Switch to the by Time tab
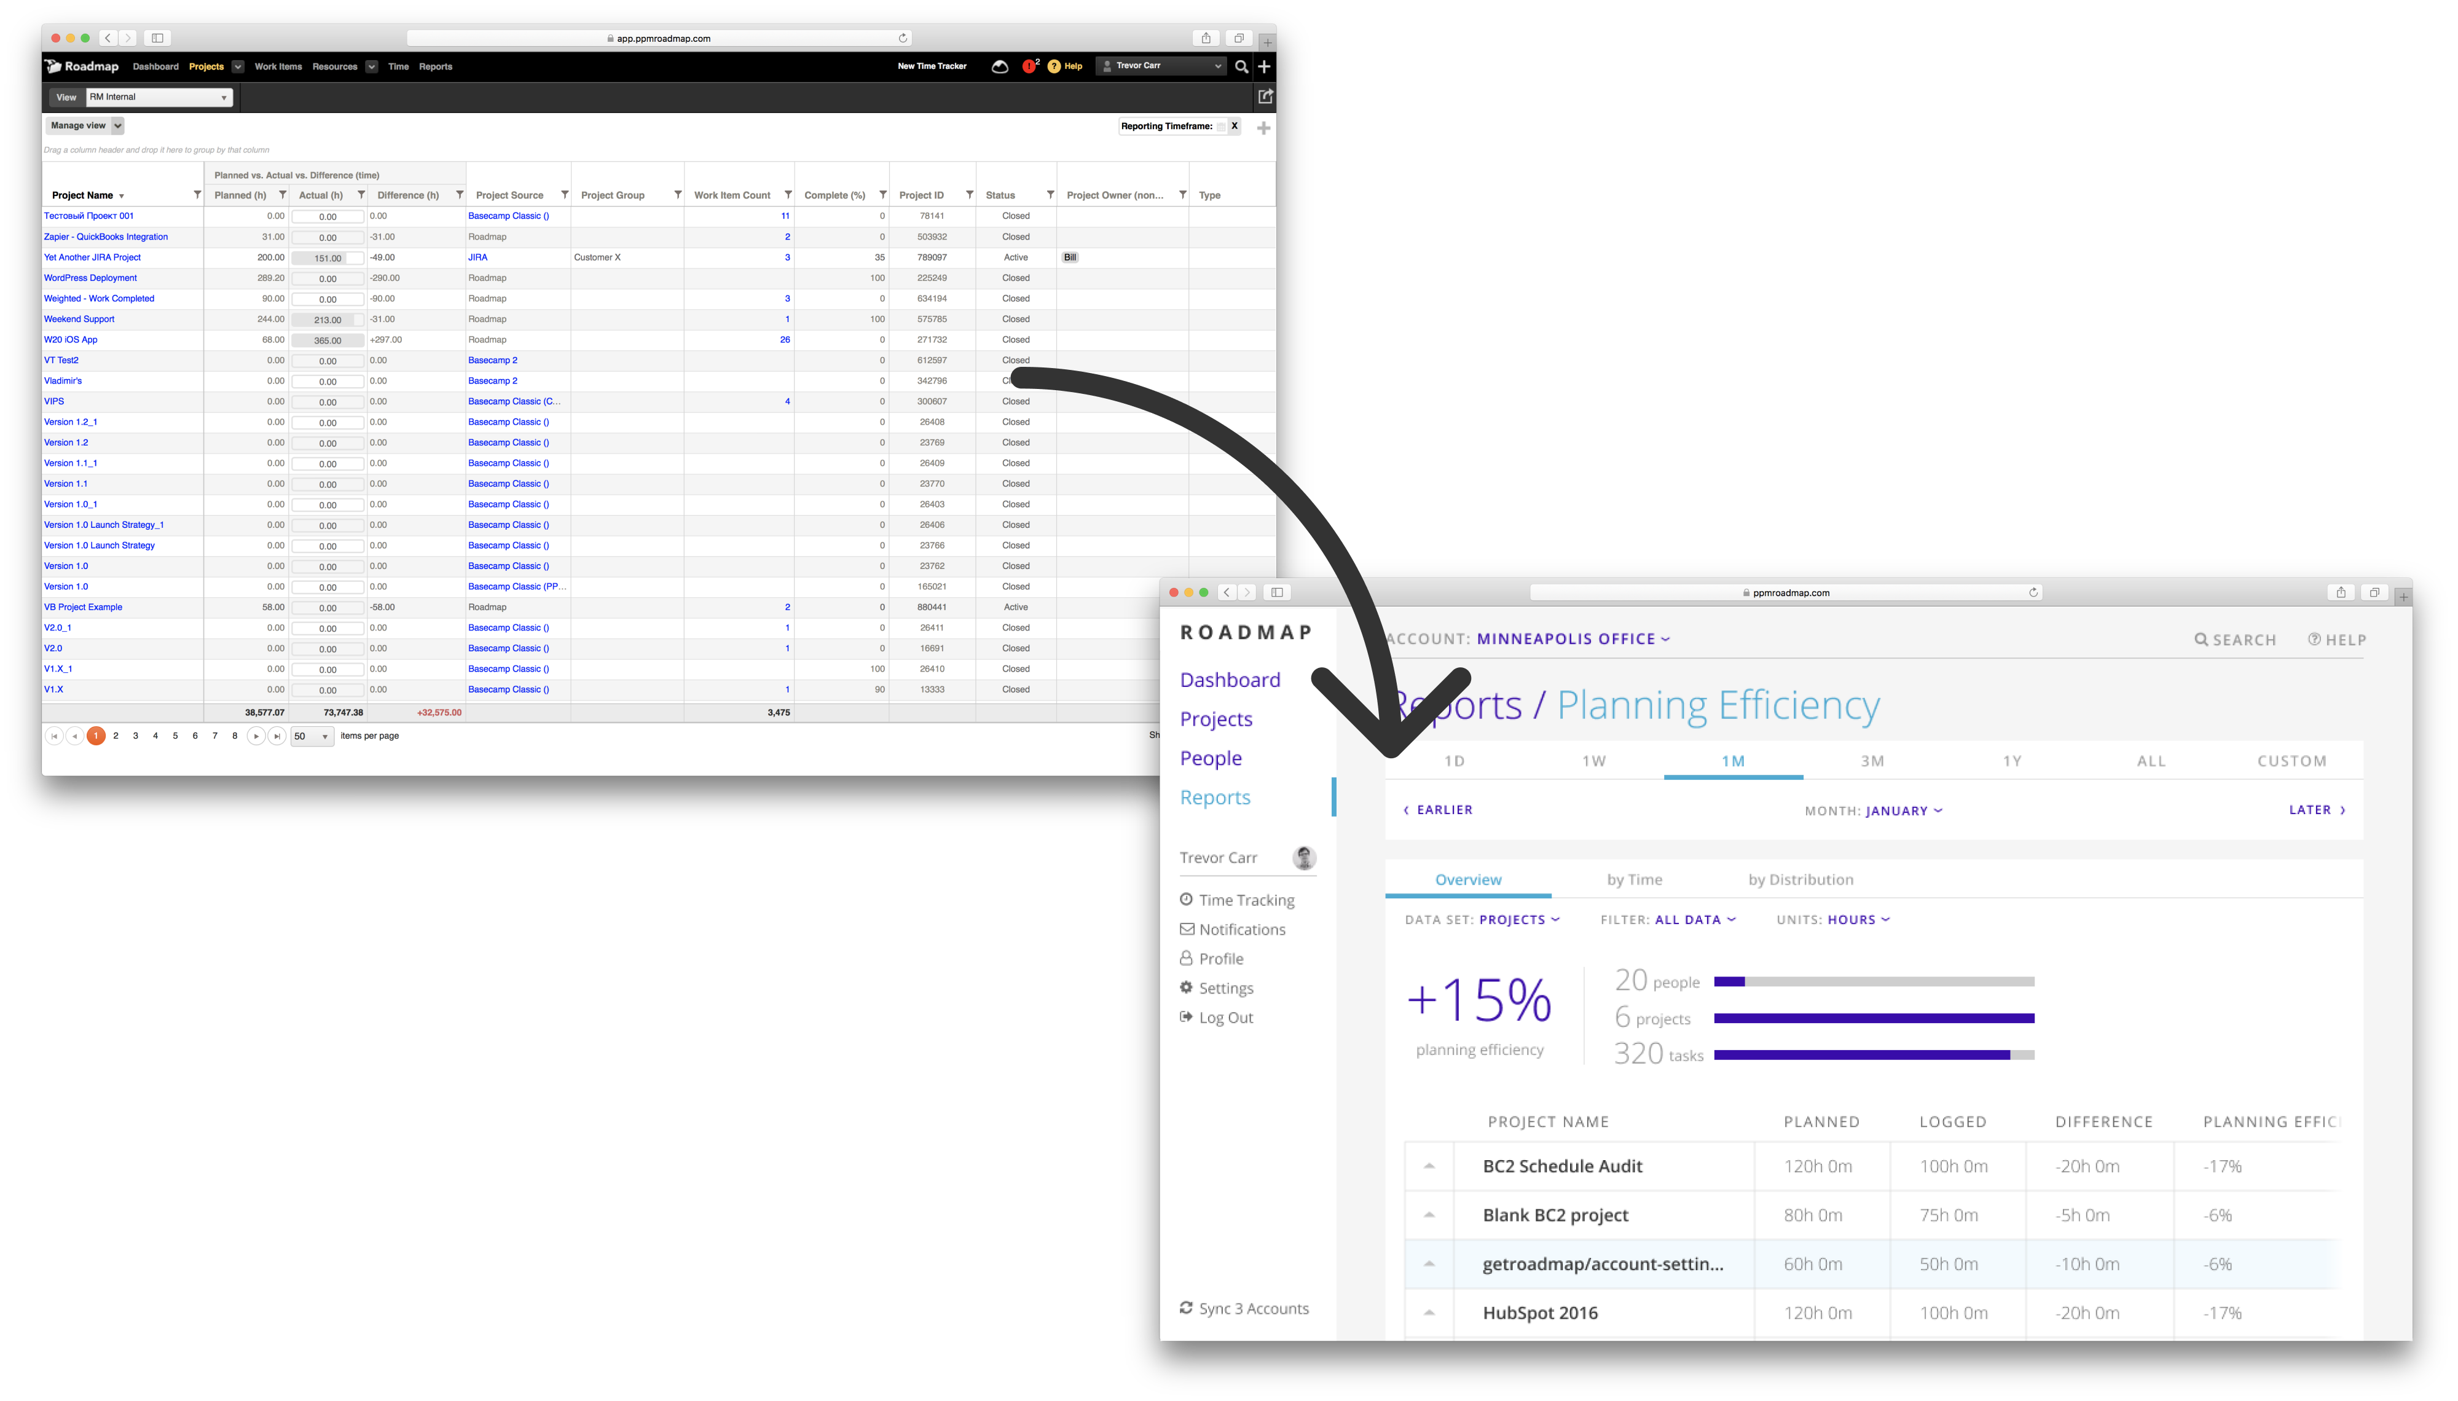 [x=1633, y=879]
